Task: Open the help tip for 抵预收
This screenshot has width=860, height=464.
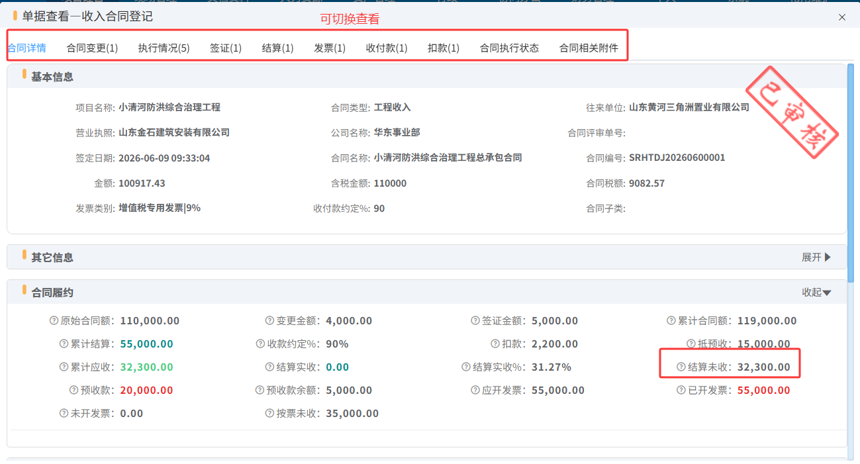Action: coord(691,344)
